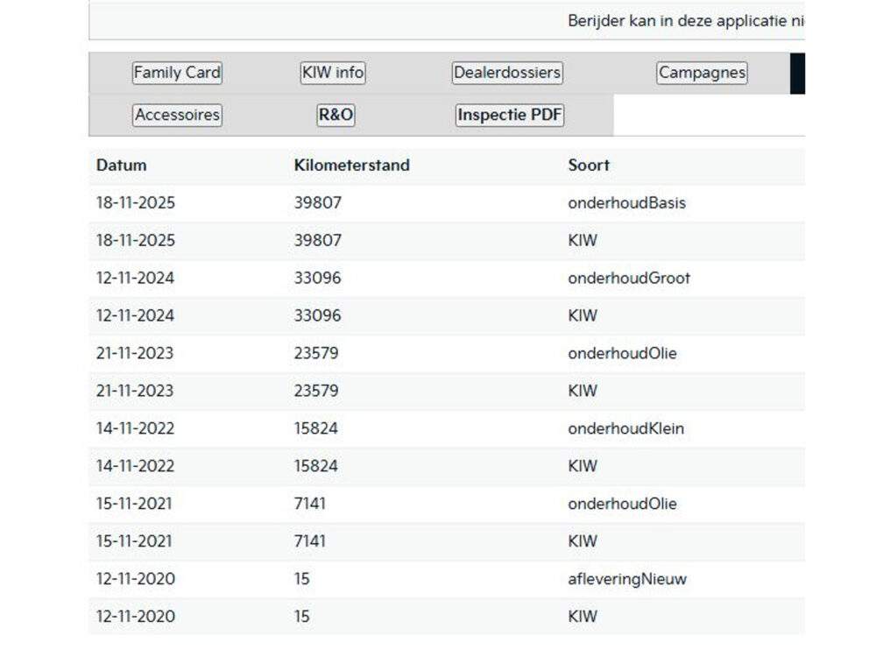Click the KIW info button

pos(333,73)
